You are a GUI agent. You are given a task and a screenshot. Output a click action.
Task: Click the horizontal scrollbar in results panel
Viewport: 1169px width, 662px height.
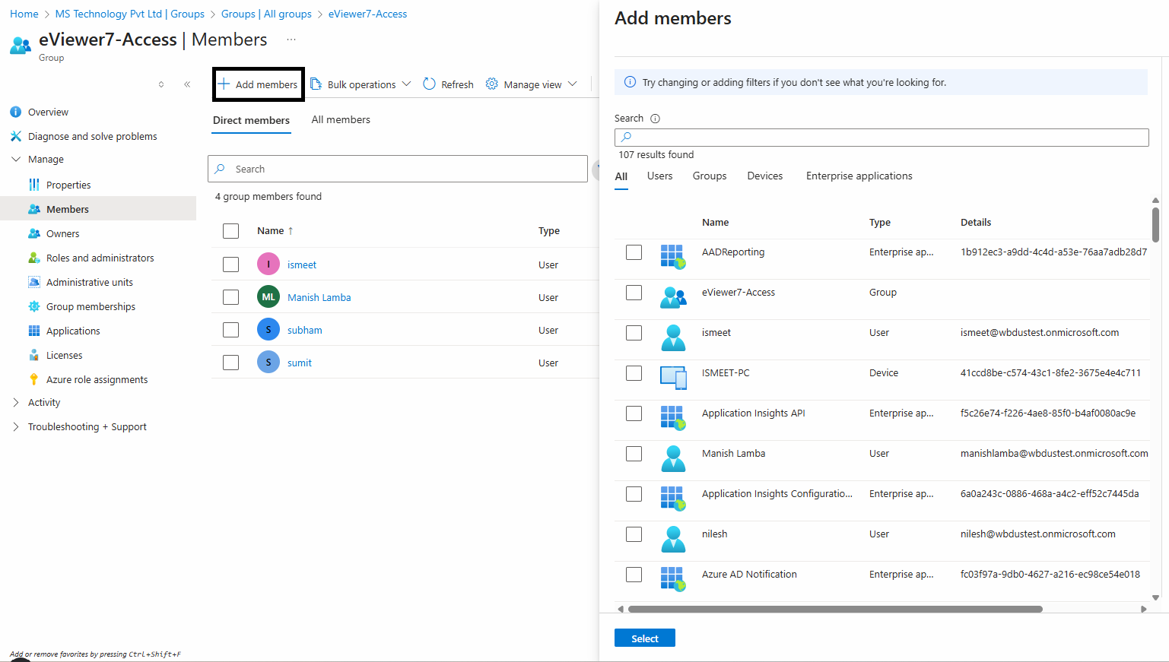click(834, 609)
